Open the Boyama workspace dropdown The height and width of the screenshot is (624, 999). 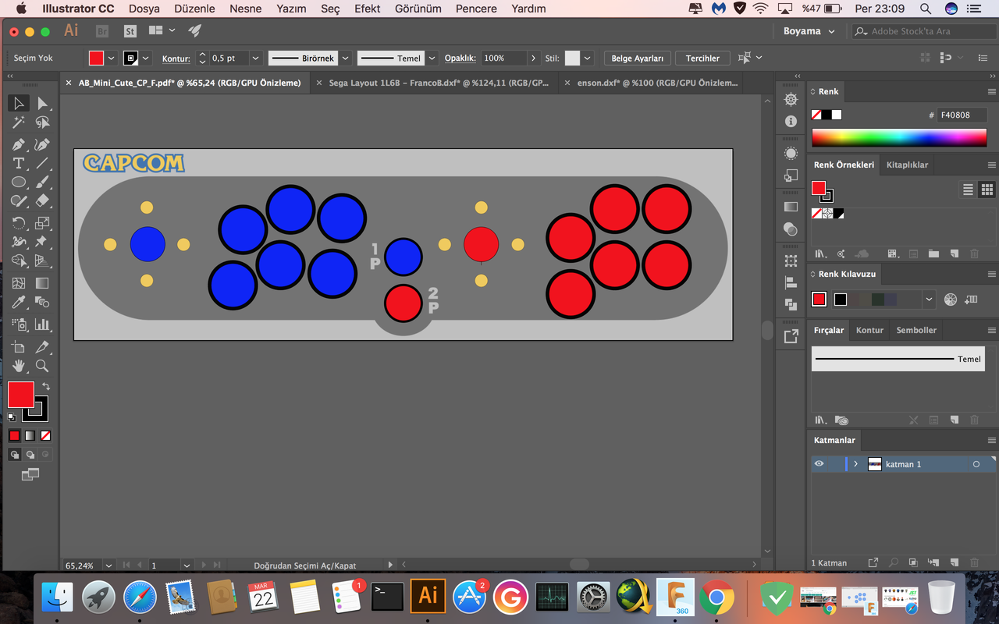point(809,31)
